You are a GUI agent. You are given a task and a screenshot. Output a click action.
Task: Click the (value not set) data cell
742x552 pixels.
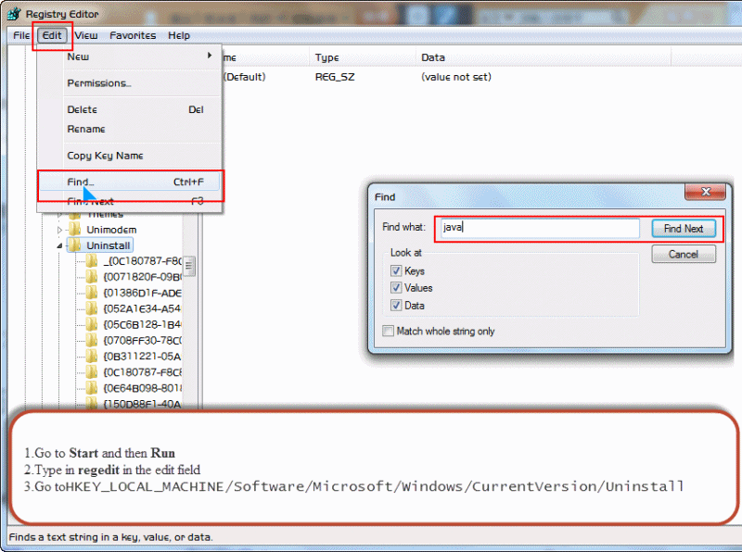[x=456, y=77]
